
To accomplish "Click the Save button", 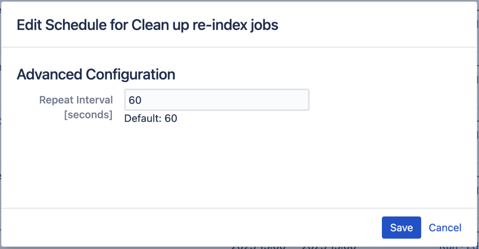I will point(401,228).
